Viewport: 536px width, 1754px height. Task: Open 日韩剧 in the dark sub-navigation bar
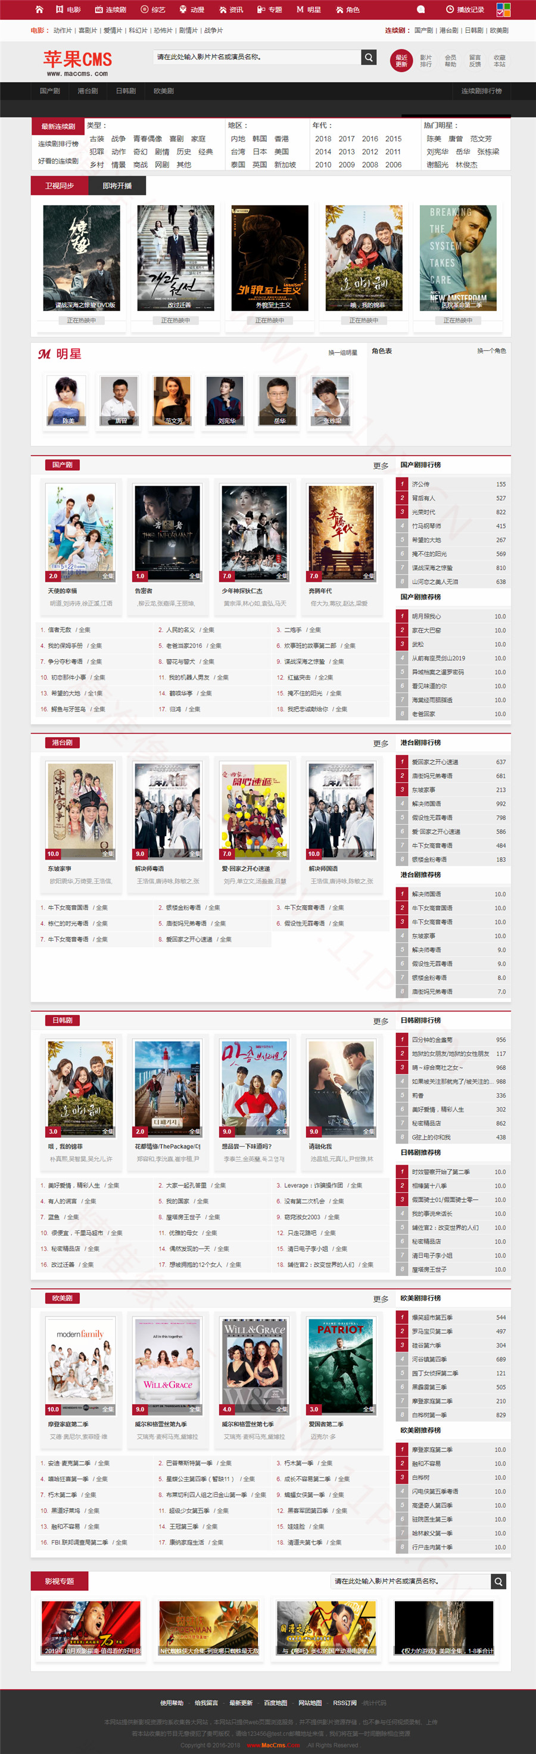(126, 91)
